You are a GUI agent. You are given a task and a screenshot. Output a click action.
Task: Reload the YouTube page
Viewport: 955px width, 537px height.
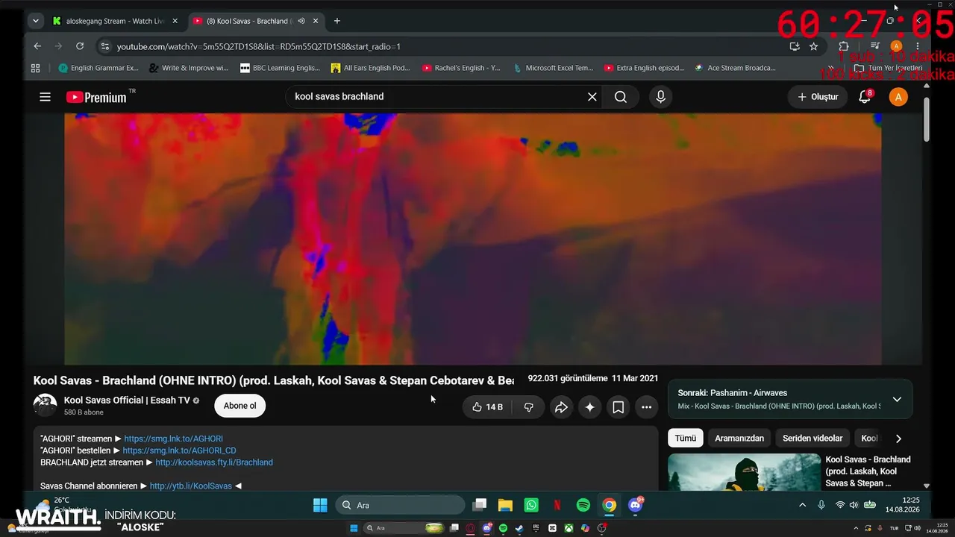pyautogui.click(x=80, y=46)
